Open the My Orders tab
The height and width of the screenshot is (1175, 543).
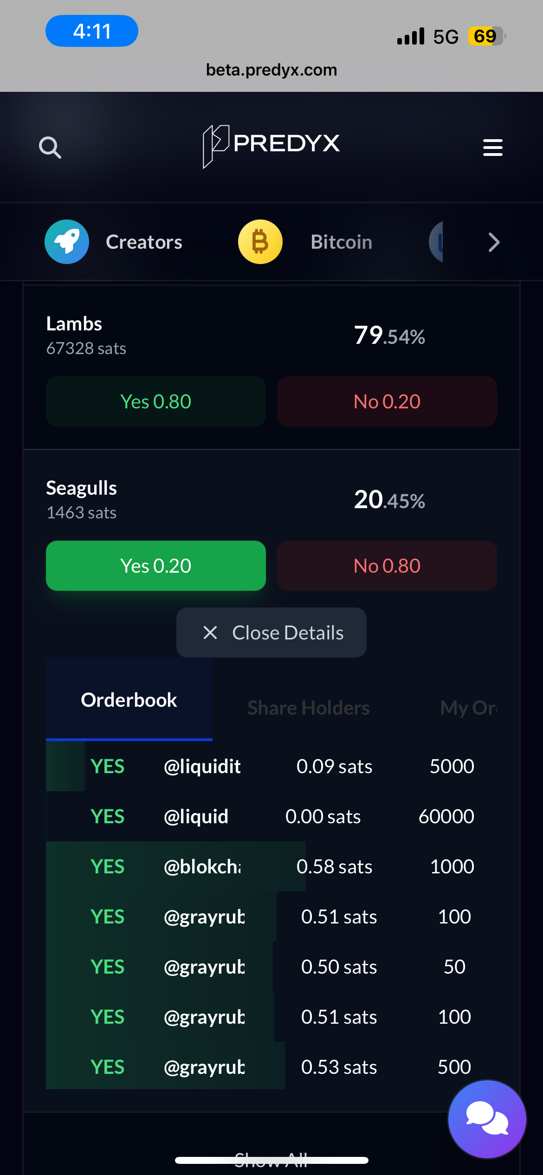(468, 708)
